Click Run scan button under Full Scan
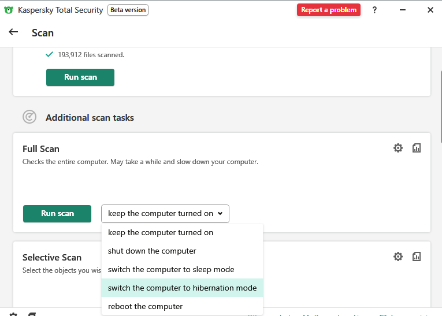The image size is (442, 316). coord(57,214)
